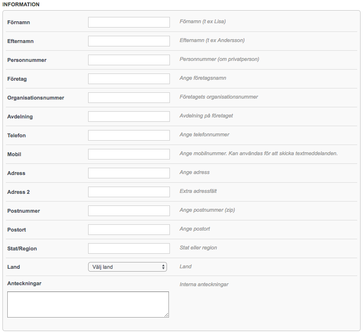This screenshot has height=335, width=364.
Task: Click the Anteckningar textarea resize handle
Action: click(167, 315)
